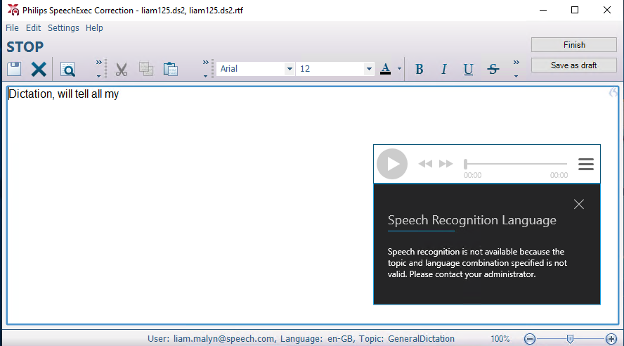Expand the first toolbar overflow chevron
The image size is (624, 346).
pos(98,68)
